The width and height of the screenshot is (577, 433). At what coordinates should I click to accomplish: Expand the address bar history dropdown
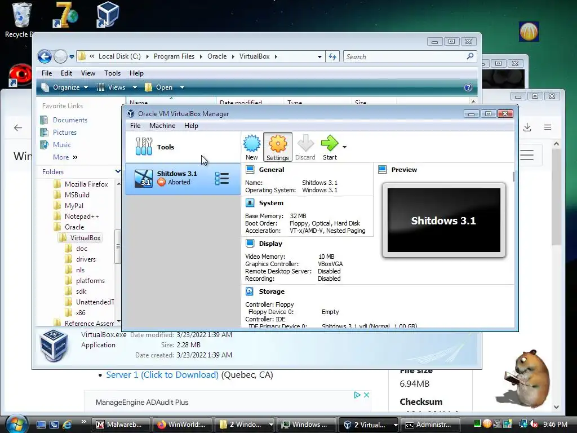point(319,57)
